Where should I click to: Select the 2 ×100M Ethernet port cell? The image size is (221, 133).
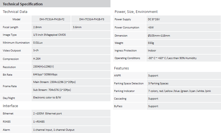click(71, 113)
